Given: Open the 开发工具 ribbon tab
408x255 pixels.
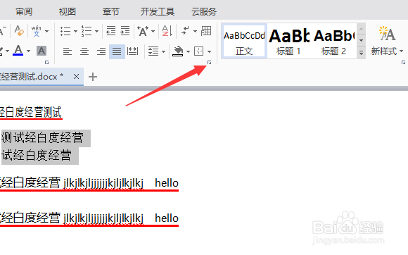Looking at the screenshot, I should tap(158, 12).
